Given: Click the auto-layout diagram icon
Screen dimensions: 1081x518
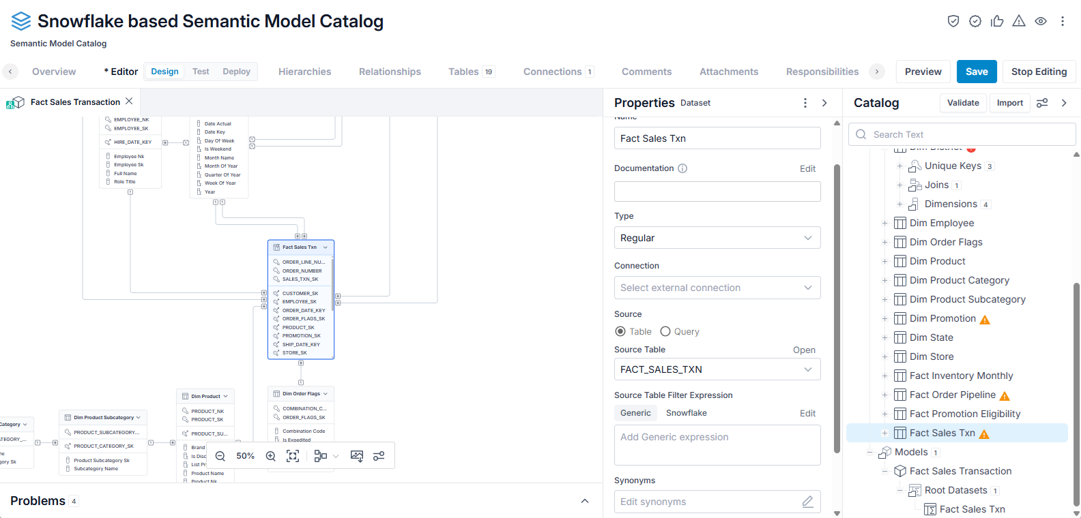Looking at the screenshot, I should click(320, 456).
